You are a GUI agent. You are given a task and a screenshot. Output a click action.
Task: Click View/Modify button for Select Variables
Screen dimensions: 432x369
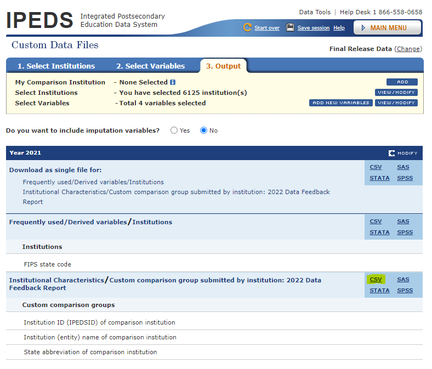(396, 103)
